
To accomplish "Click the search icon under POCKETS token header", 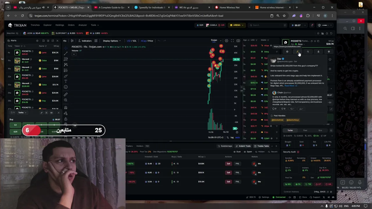I will pos(308,52).
